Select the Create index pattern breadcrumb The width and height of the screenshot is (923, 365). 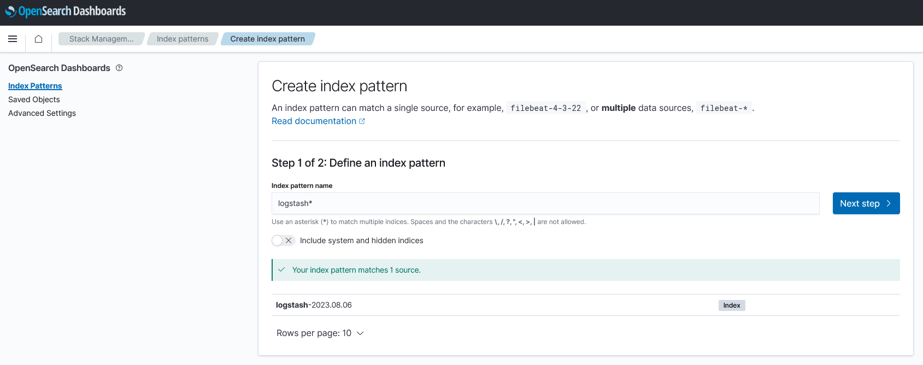267,39
